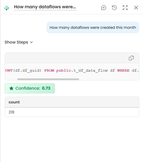The height and width of the screenshot is (162, 143).
Task: Click t_df_data_flow table name in query
Action: [91, 71]
